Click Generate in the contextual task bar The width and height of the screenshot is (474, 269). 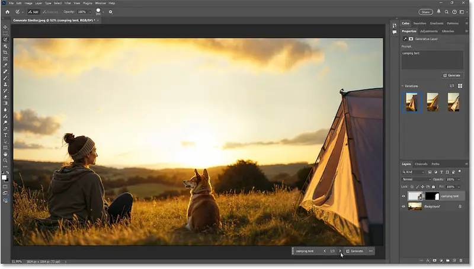(354, 251)
